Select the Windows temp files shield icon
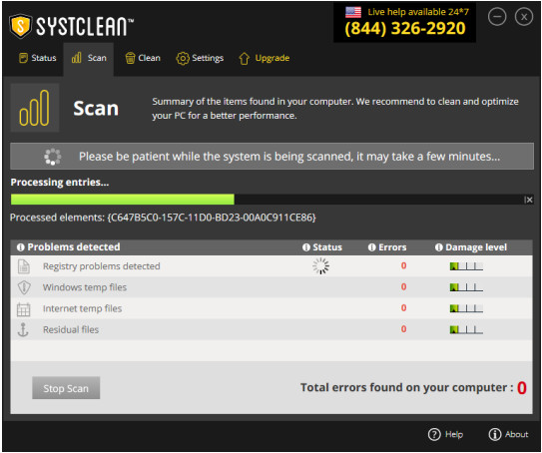 coord(24,287)
